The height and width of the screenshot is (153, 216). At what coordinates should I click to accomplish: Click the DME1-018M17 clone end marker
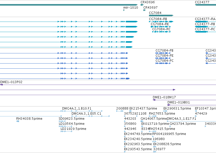click(154, 100)
